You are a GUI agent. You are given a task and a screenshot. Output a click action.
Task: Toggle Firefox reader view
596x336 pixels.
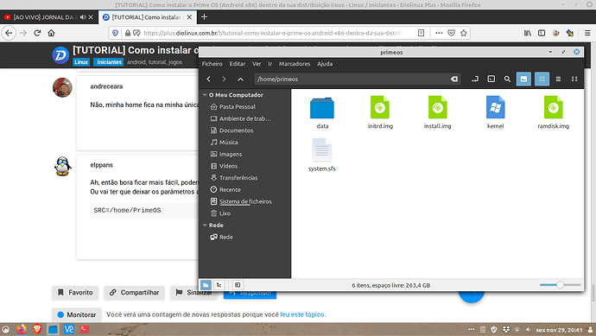click(421, 33)
